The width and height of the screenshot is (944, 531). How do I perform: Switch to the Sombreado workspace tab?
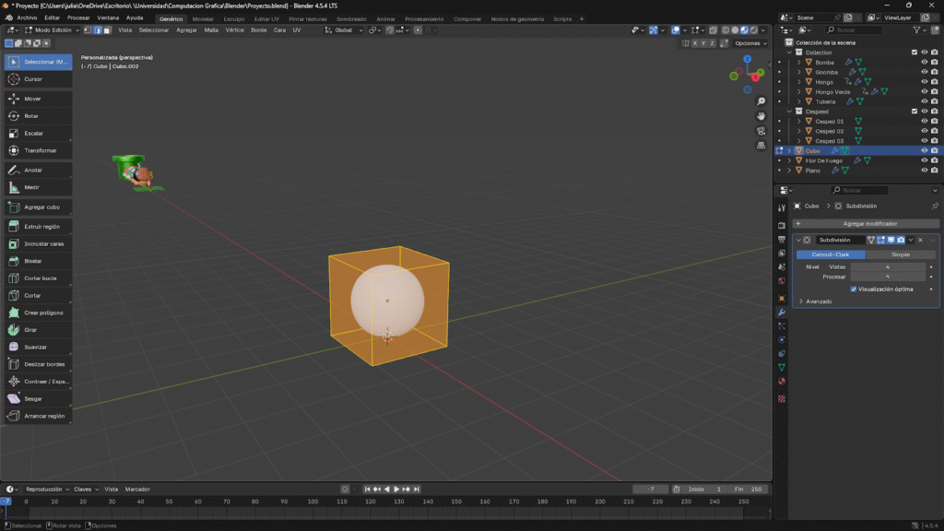[x=350, y=18]
